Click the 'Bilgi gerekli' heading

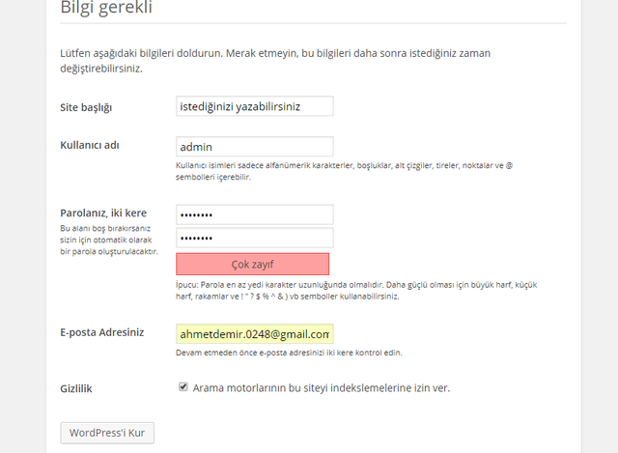105,9
